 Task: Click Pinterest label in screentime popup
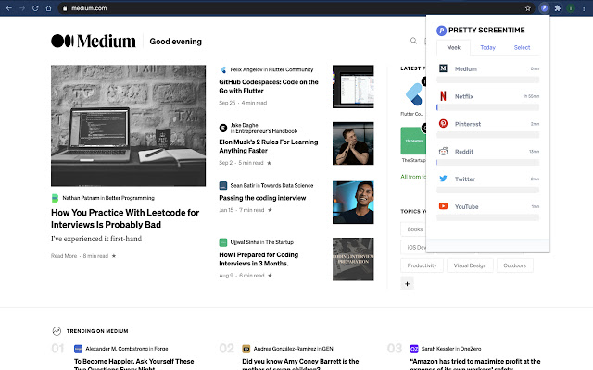[468, 124]
